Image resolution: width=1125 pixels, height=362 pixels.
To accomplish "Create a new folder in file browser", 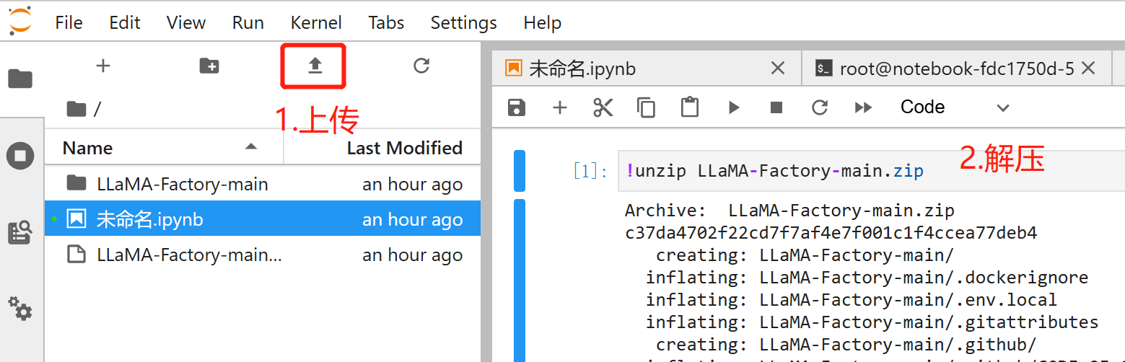I will [209, 66].
